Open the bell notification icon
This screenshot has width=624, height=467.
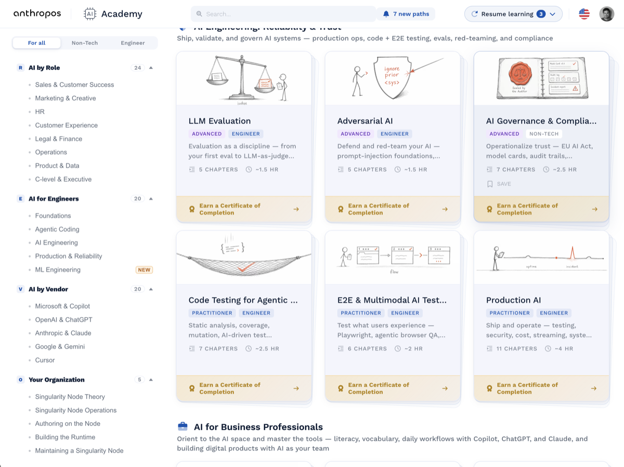coord(386,14)
